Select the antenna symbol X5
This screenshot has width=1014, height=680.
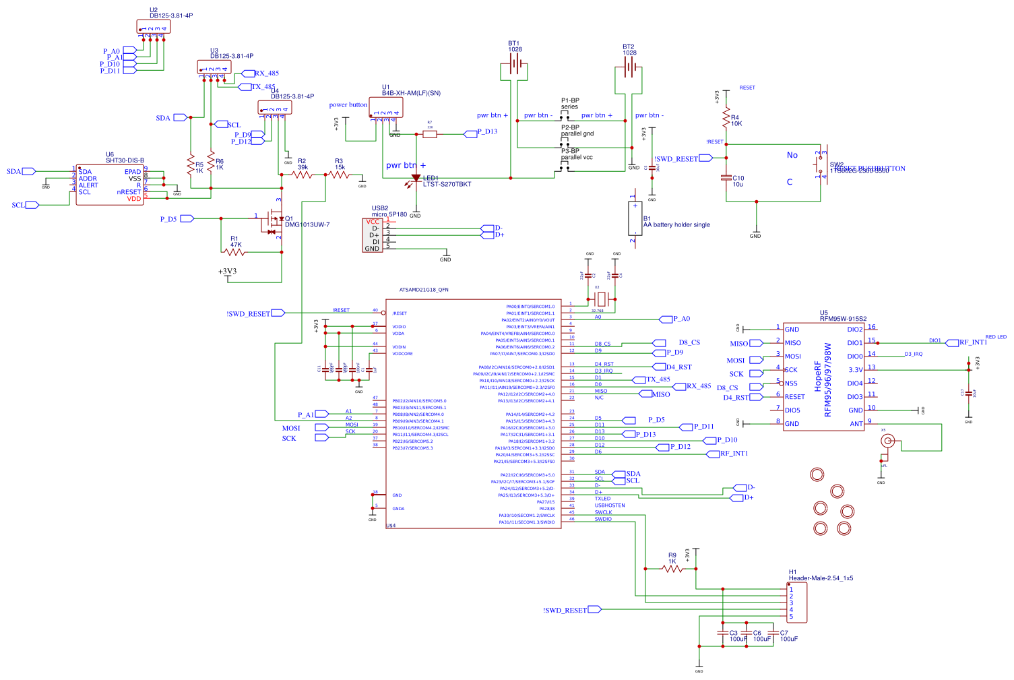click(x=887, y=441)
